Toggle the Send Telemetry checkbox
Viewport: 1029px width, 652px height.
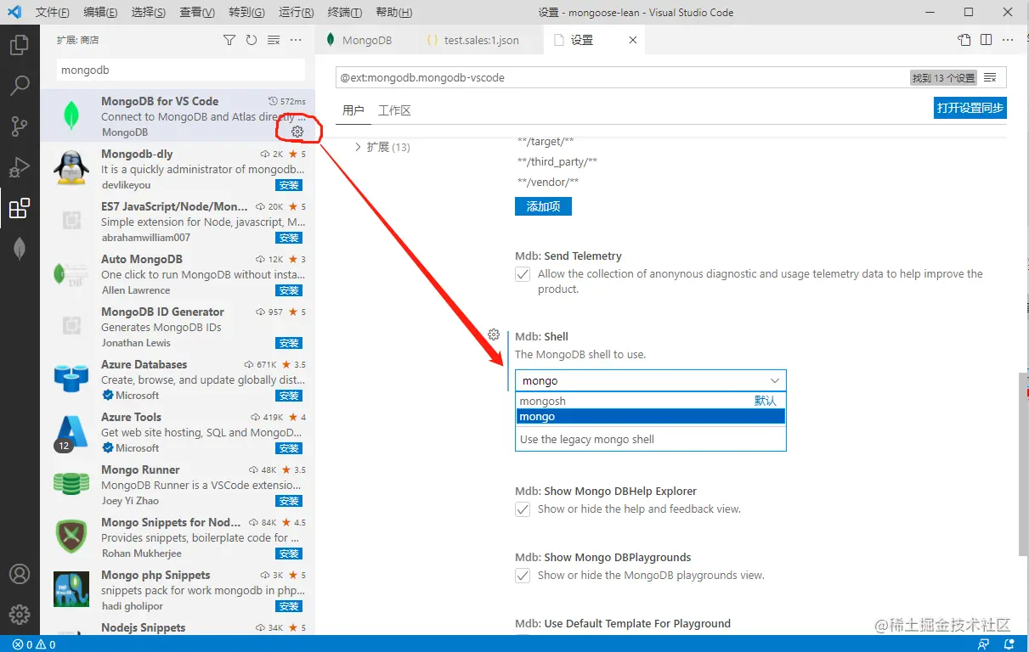[523, 274]
